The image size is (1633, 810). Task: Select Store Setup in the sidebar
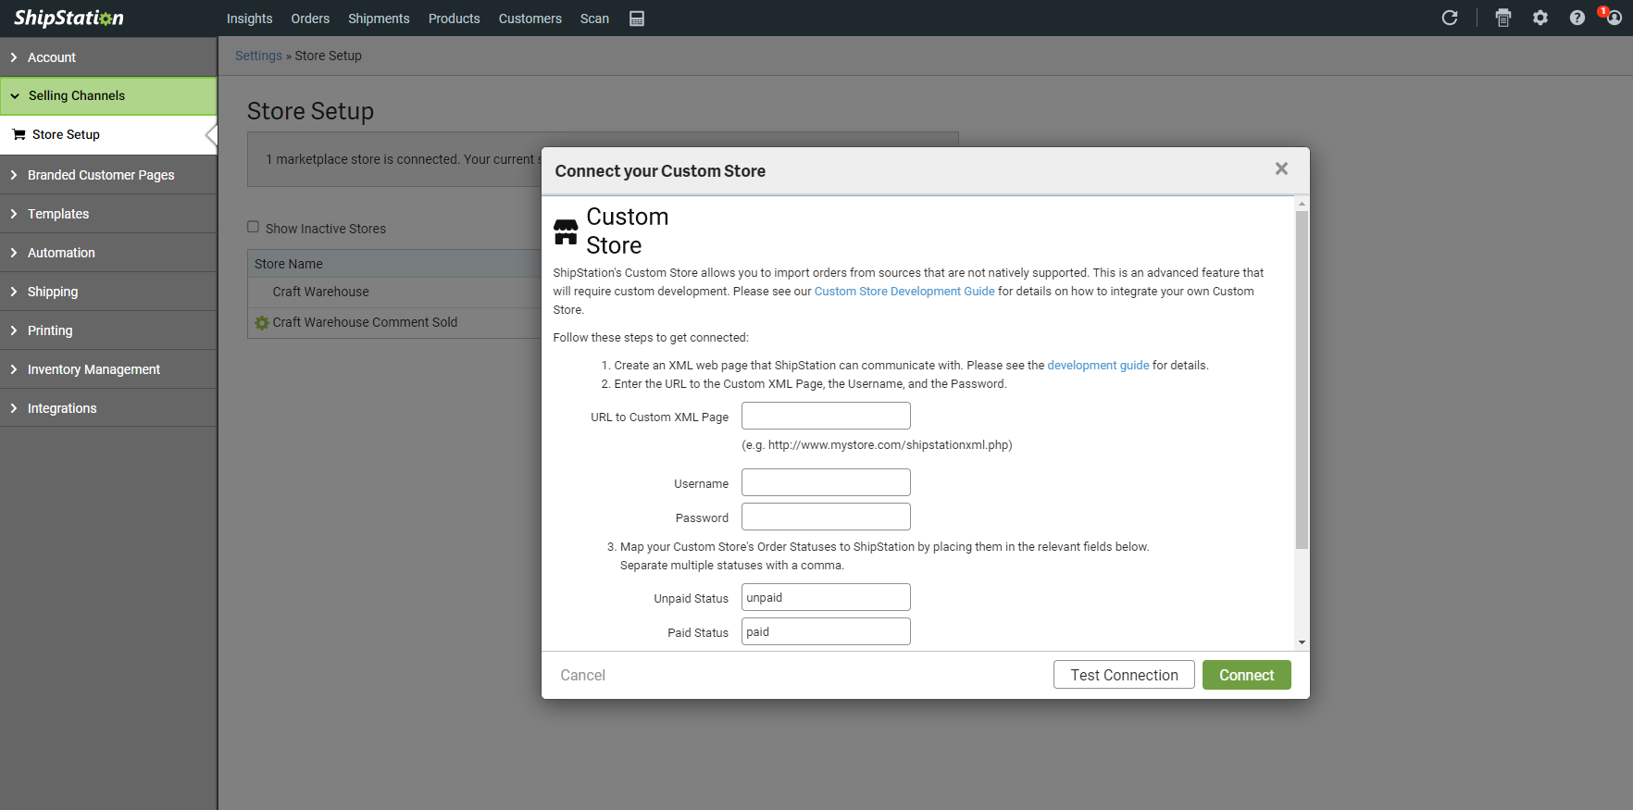[108, 135]
